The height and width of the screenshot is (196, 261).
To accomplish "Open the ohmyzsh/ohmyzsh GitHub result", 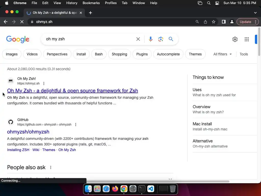I will 28,132.
